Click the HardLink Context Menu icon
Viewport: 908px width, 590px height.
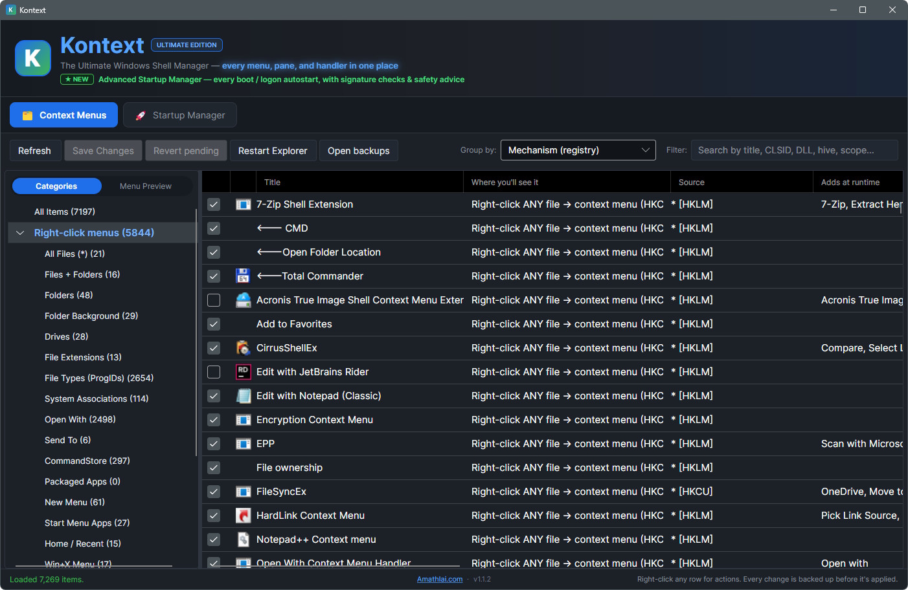click(x=244, y=516)
